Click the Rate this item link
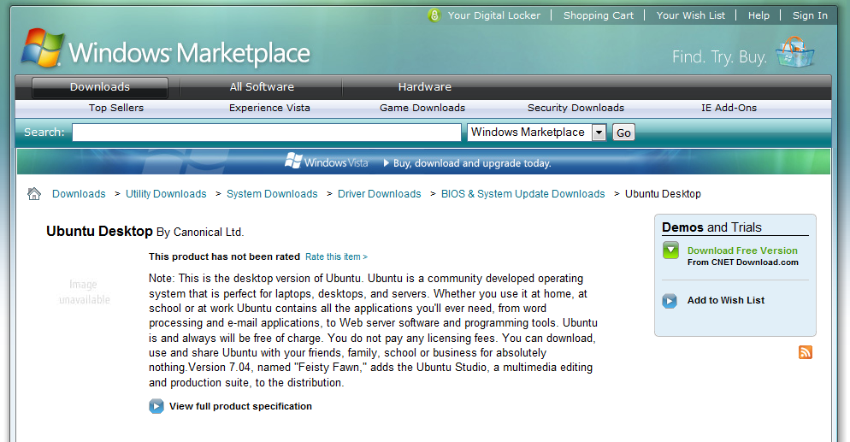850x442 pixels. tap(336, 256)
